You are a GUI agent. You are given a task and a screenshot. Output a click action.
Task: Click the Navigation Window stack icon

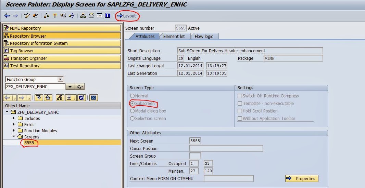[x=91, y=16]
